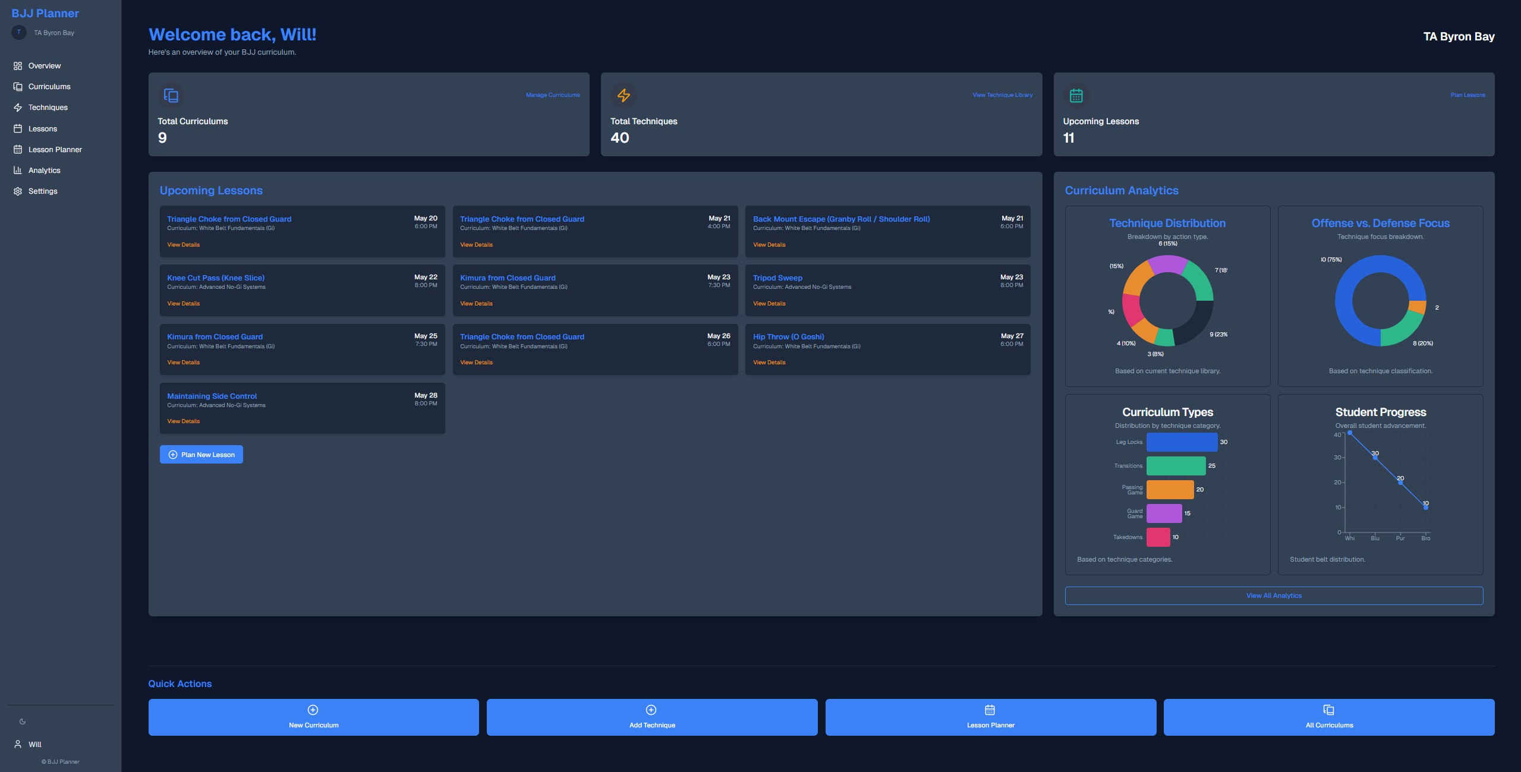Click the Add Technique quick action

tap(652, 717)
